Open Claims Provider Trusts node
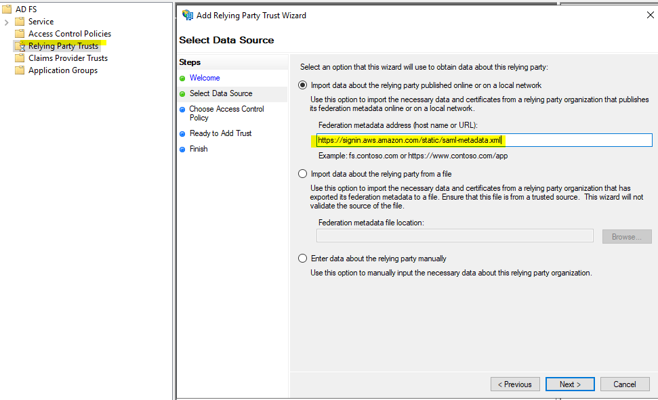Image resolution: width=658 pixels, height=400 pixels. pyautogui.click(x=68, y=58)
